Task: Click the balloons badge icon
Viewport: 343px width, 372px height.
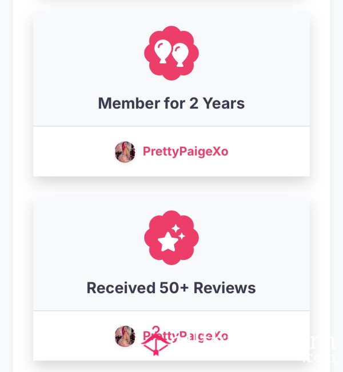Action: [171, 53]
